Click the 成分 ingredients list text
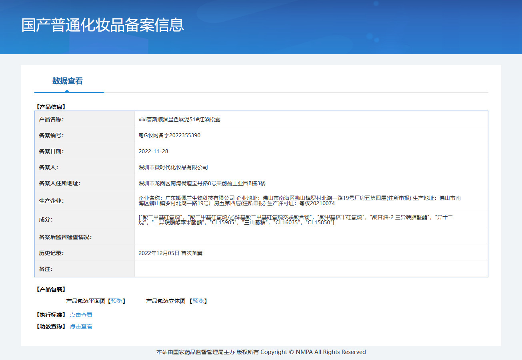Screen dimensions: 522x360 pos(296,220)
